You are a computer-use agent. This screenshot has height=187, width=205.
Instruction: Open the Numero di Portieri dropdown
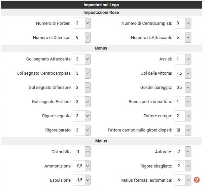82,23
